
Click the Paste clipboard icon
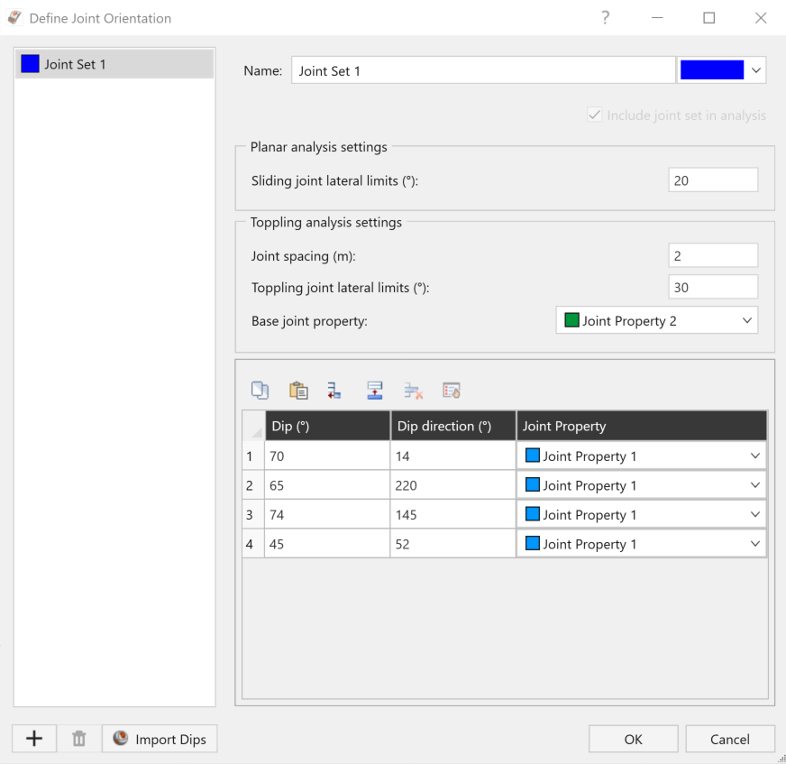pyautogui.click(x=298, y=391)
